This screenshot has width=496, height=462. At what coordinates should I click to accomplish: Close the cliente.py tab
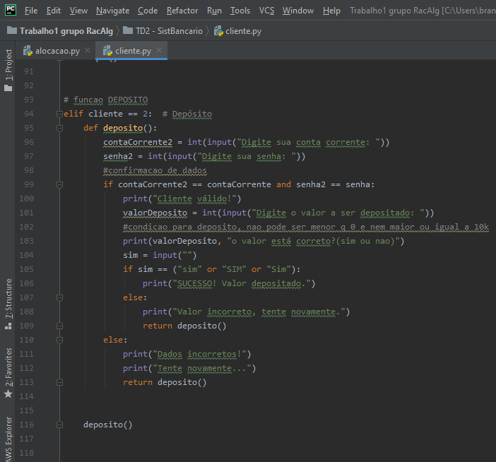click(x=159, y=50)
